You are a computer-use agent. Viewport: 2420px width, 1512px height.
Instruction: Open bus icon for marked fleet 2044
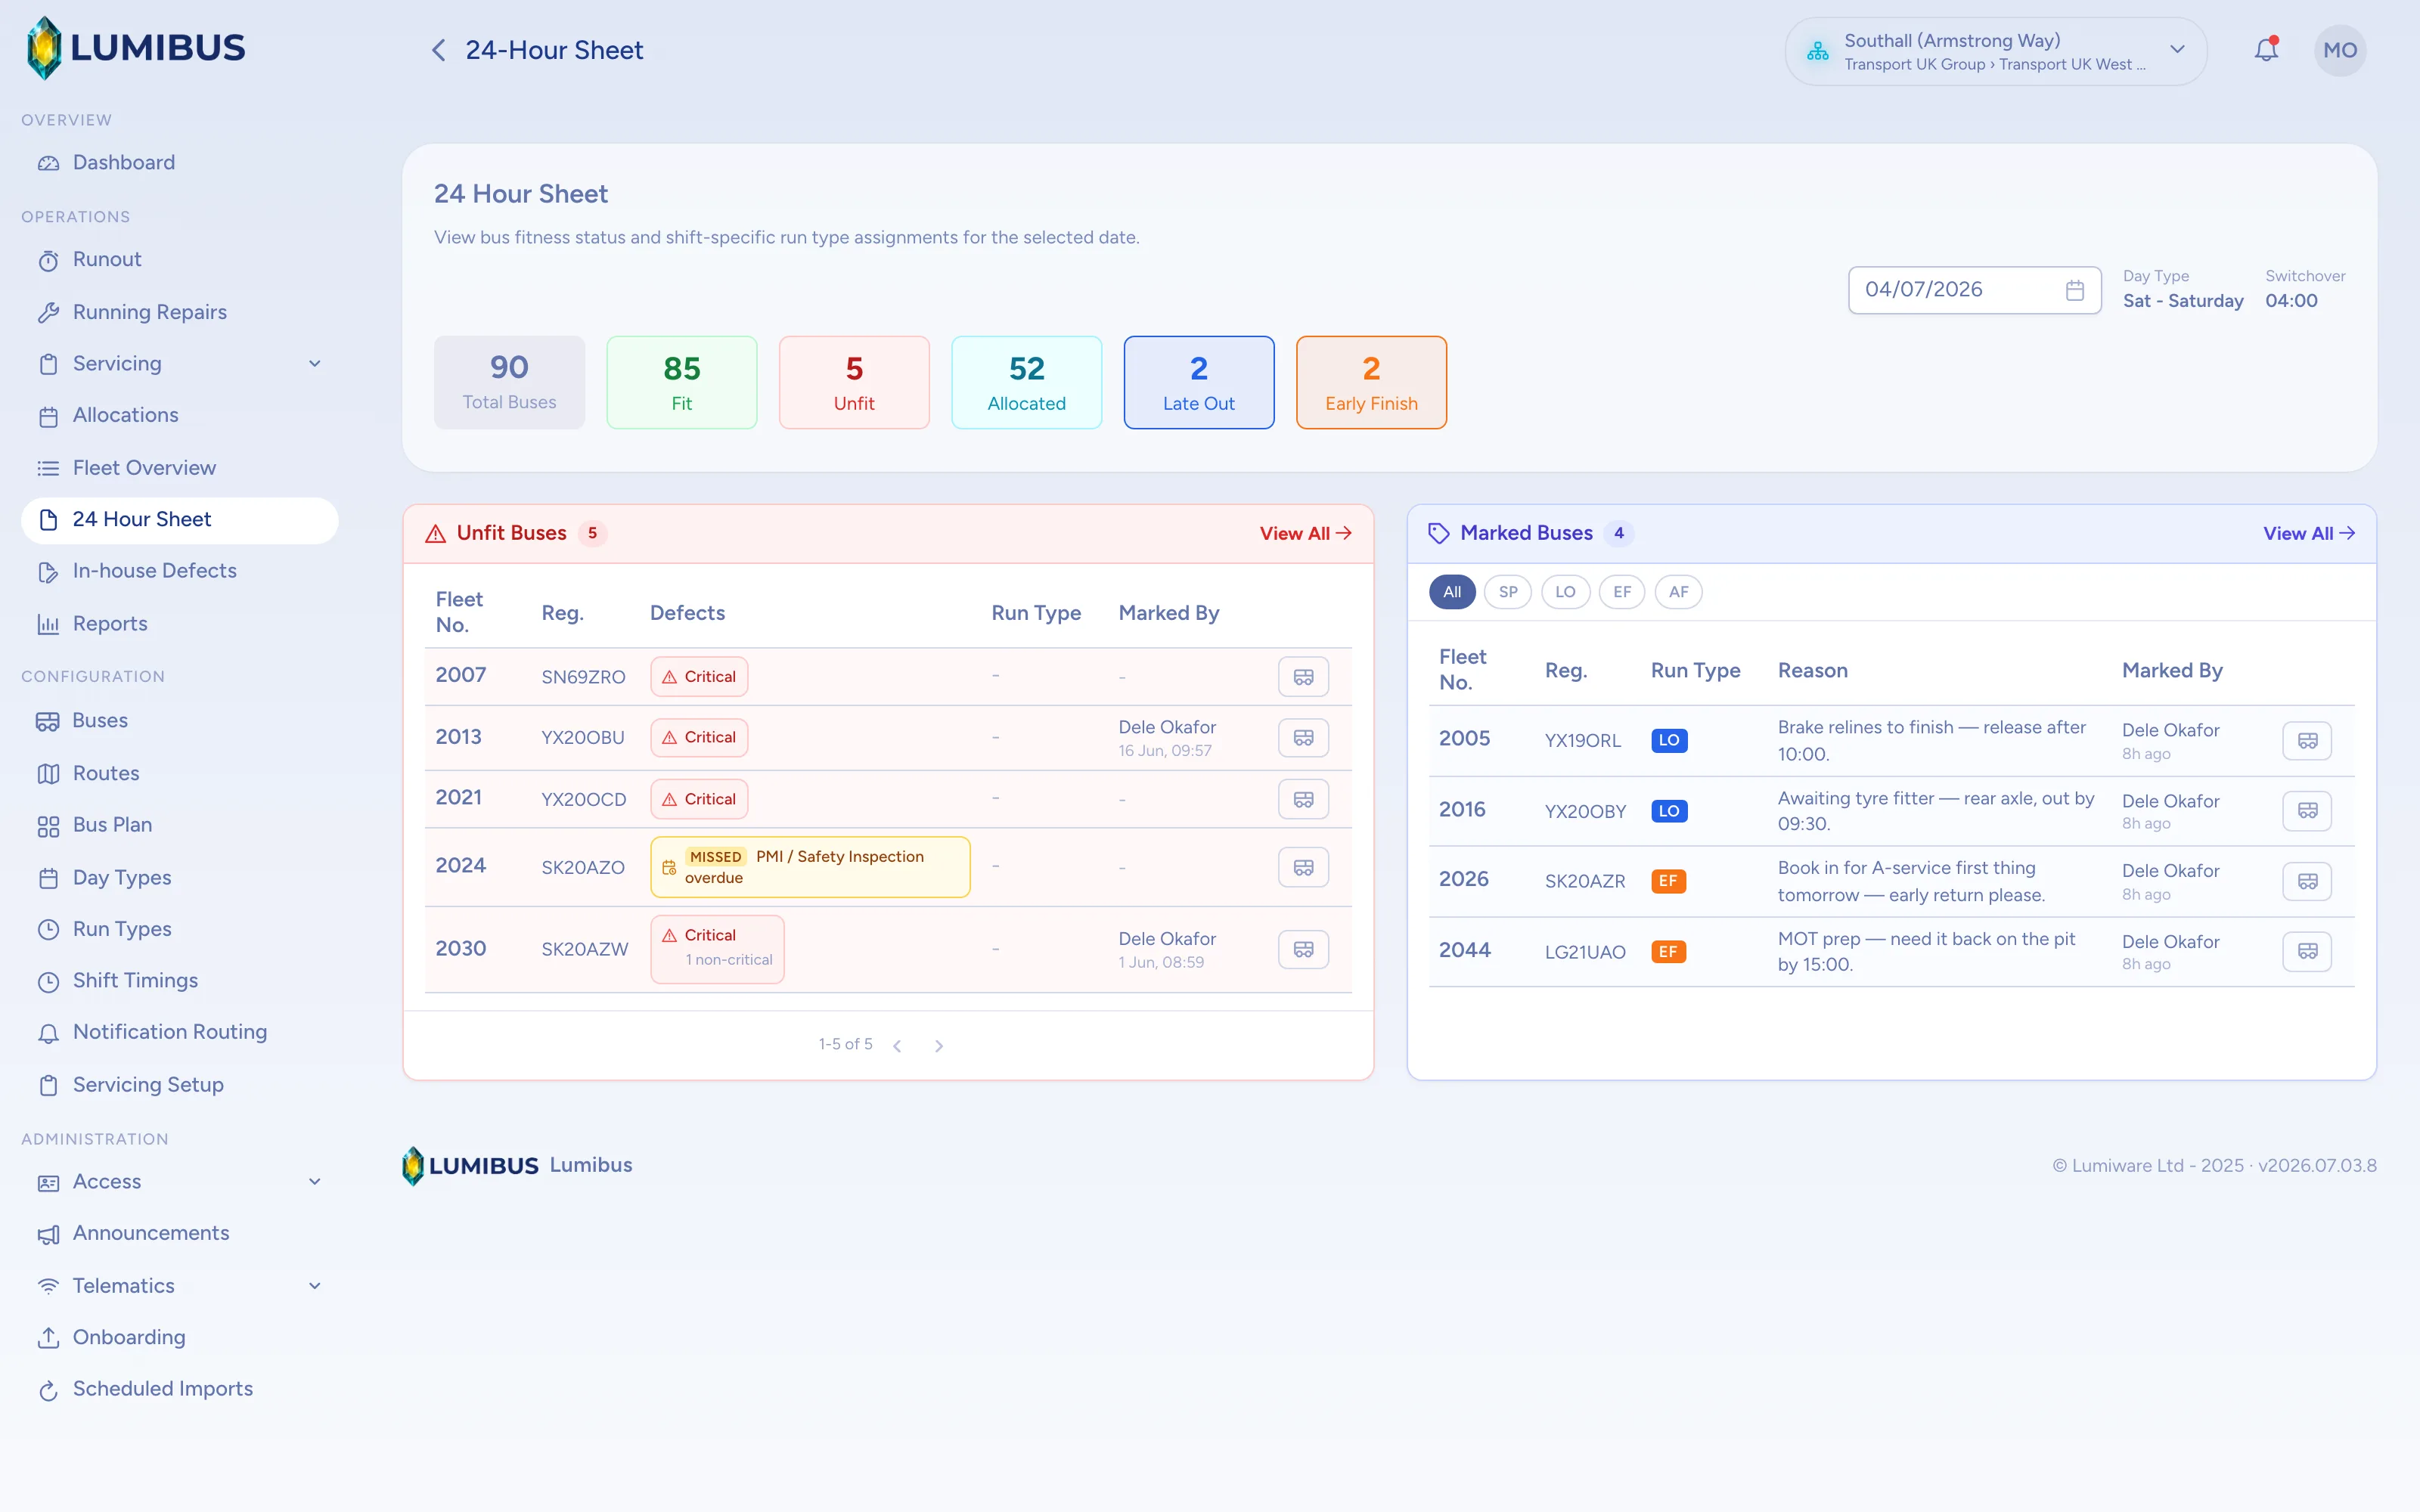click(2307, 951)
